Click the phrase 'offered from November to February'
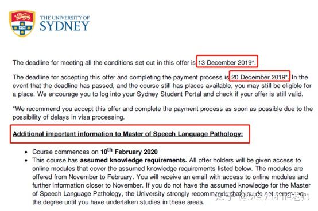This screenshot has height=211, width=318. point(82,177)
